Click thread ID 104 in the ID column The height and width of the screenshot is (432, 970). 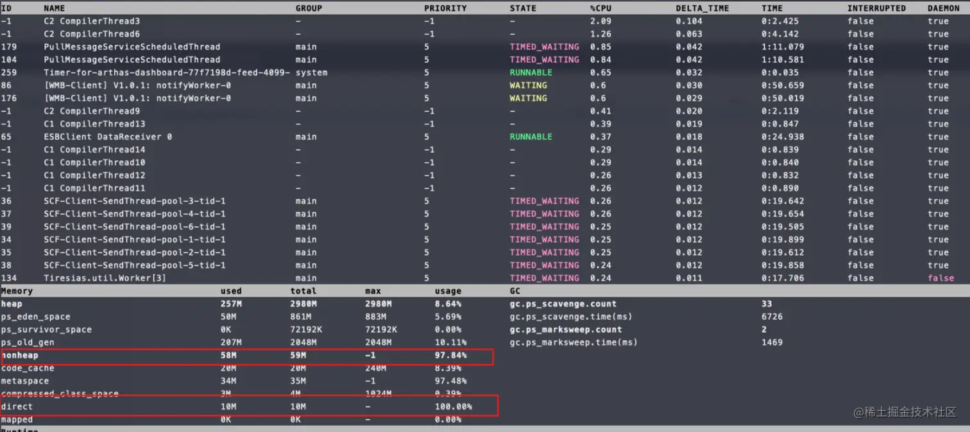click(9, 60)
